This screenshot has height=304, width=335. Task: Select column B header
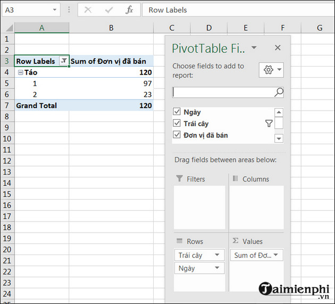(111, 28)
